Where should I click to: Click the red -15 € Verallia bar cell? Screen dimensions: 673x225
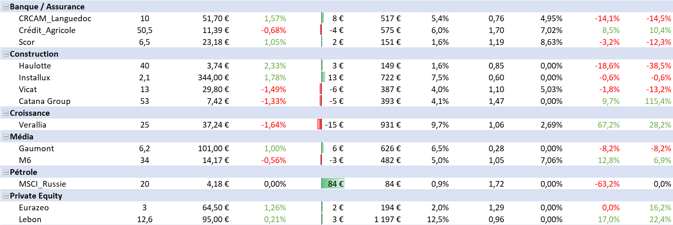point(331,125)
